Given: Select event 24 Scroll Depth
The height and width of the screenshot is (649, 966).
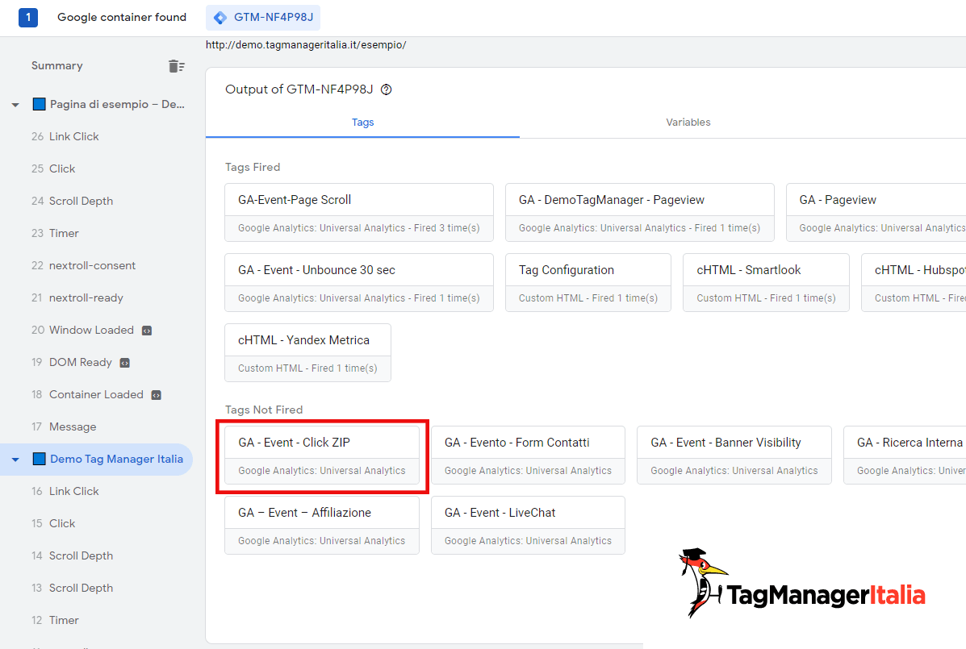Looking at the screenshot, I should (72, 202).
